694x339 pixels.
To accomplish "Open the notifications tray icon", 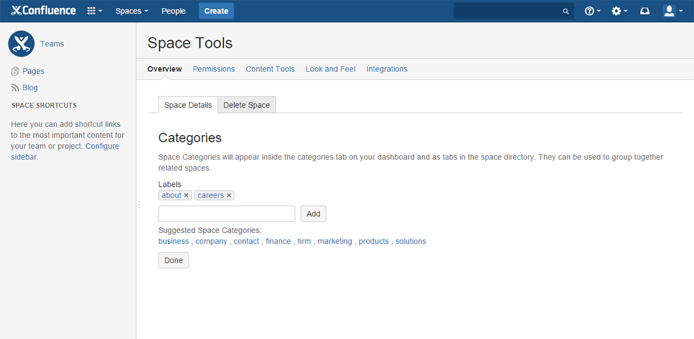I will pos(645,11).
